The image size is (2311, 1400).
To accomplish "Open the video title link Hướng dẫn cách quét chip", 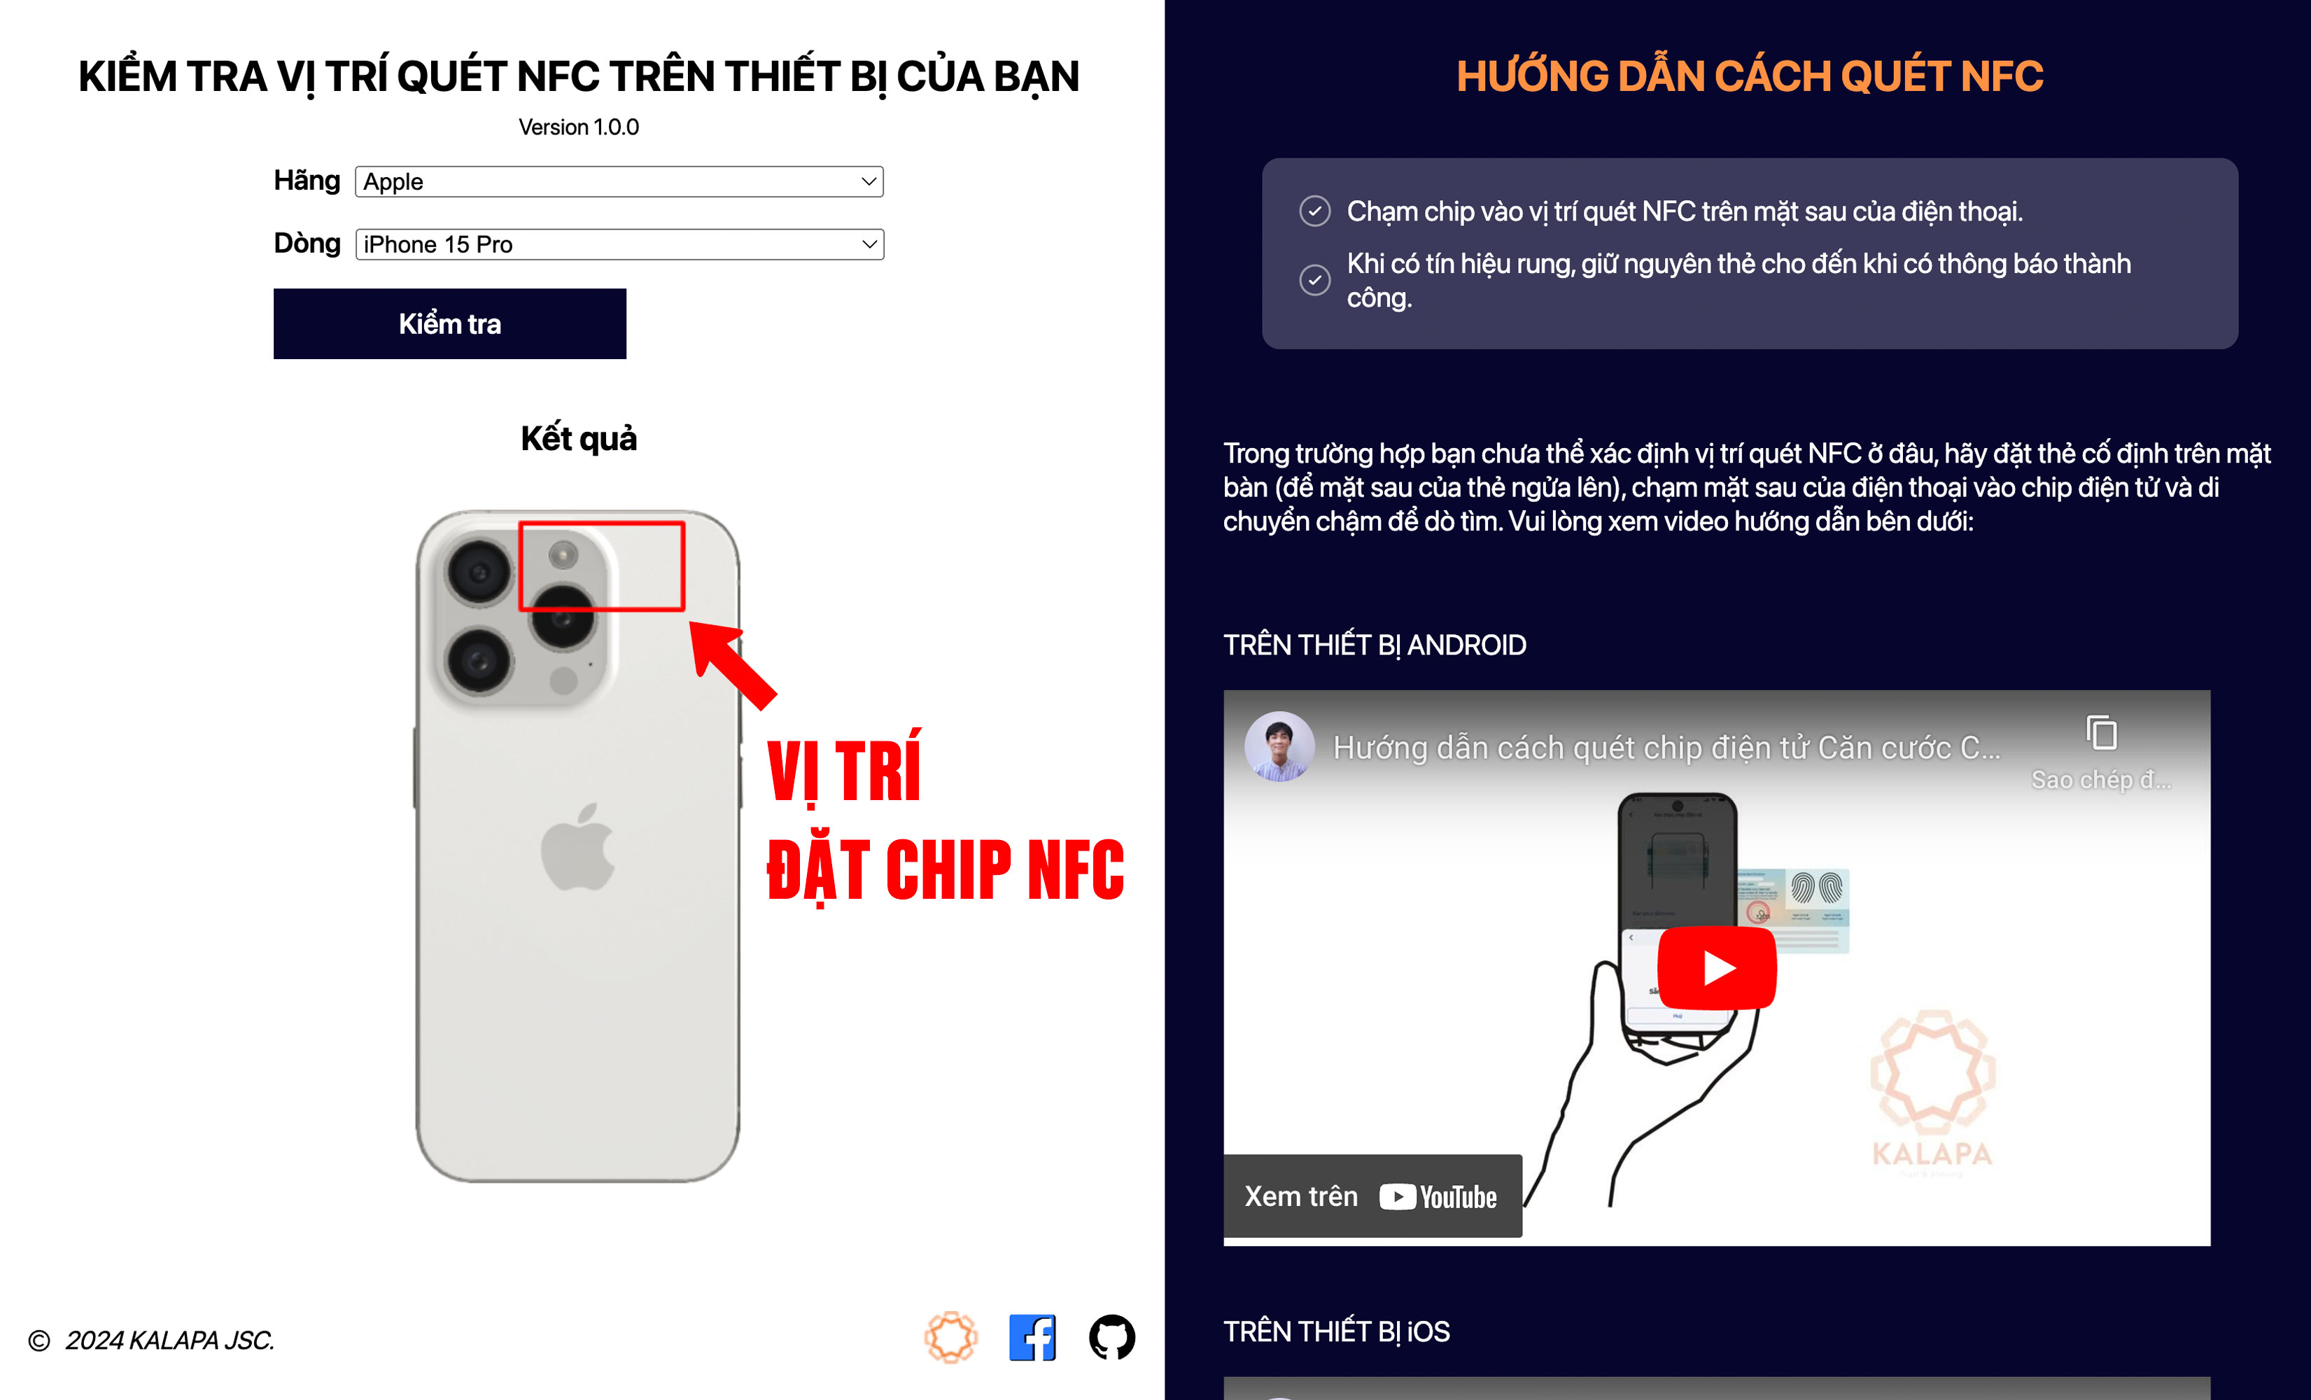I will 1666,748.
